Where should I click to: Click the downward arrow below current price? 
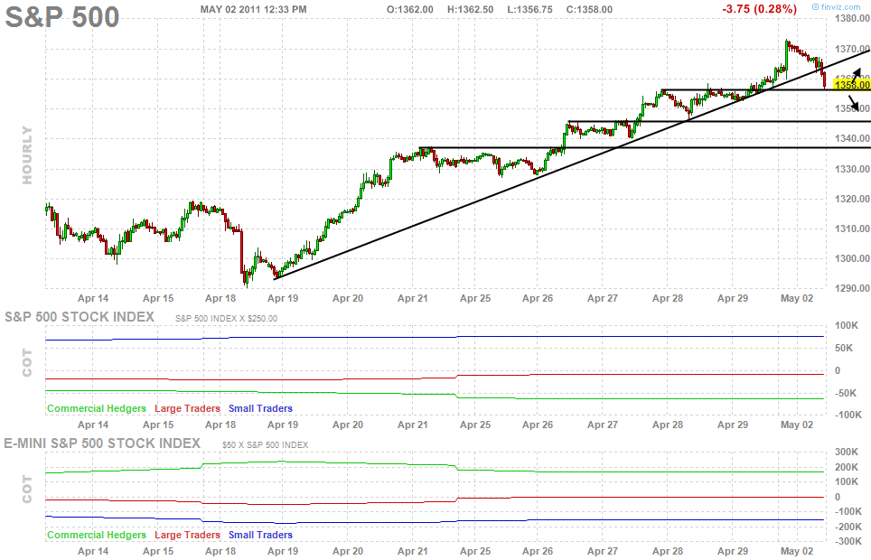pyautogui.click(x=841, y=102)
